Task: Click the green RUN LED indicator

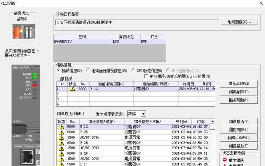Action: pos(35,78)
